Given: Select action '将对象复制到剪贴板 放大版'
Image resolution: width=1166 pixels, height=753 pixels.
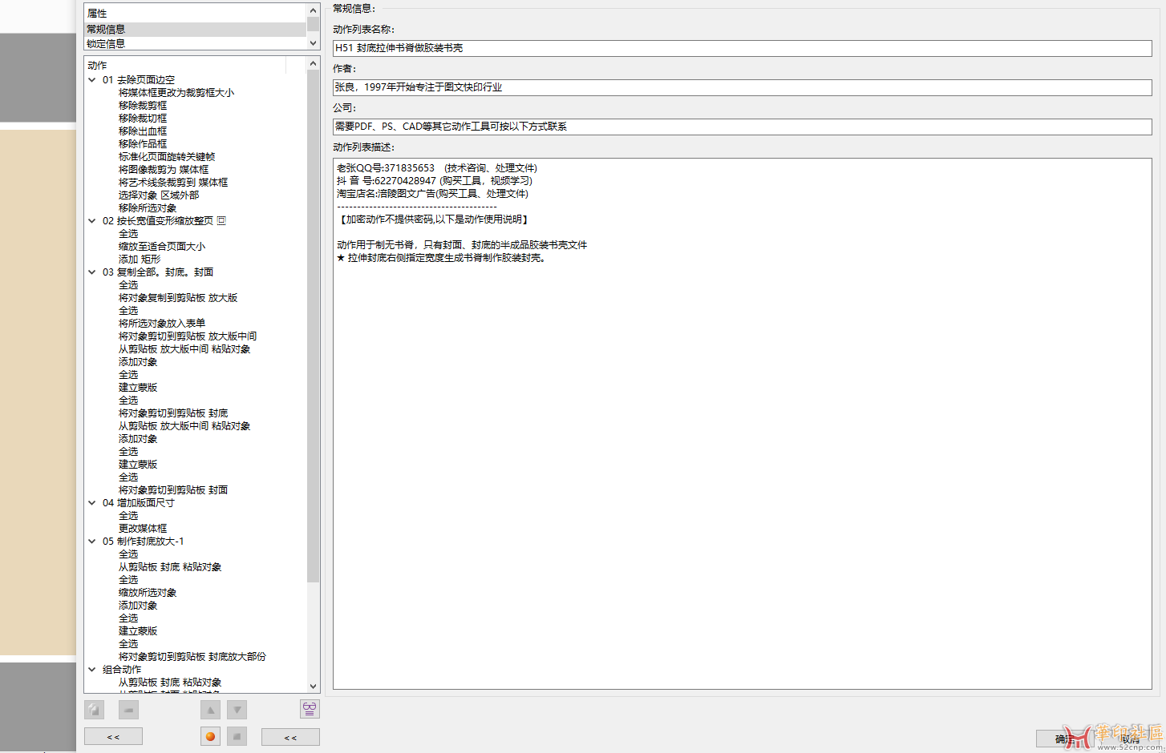Looking at the screenshot, I should point(178,298).
